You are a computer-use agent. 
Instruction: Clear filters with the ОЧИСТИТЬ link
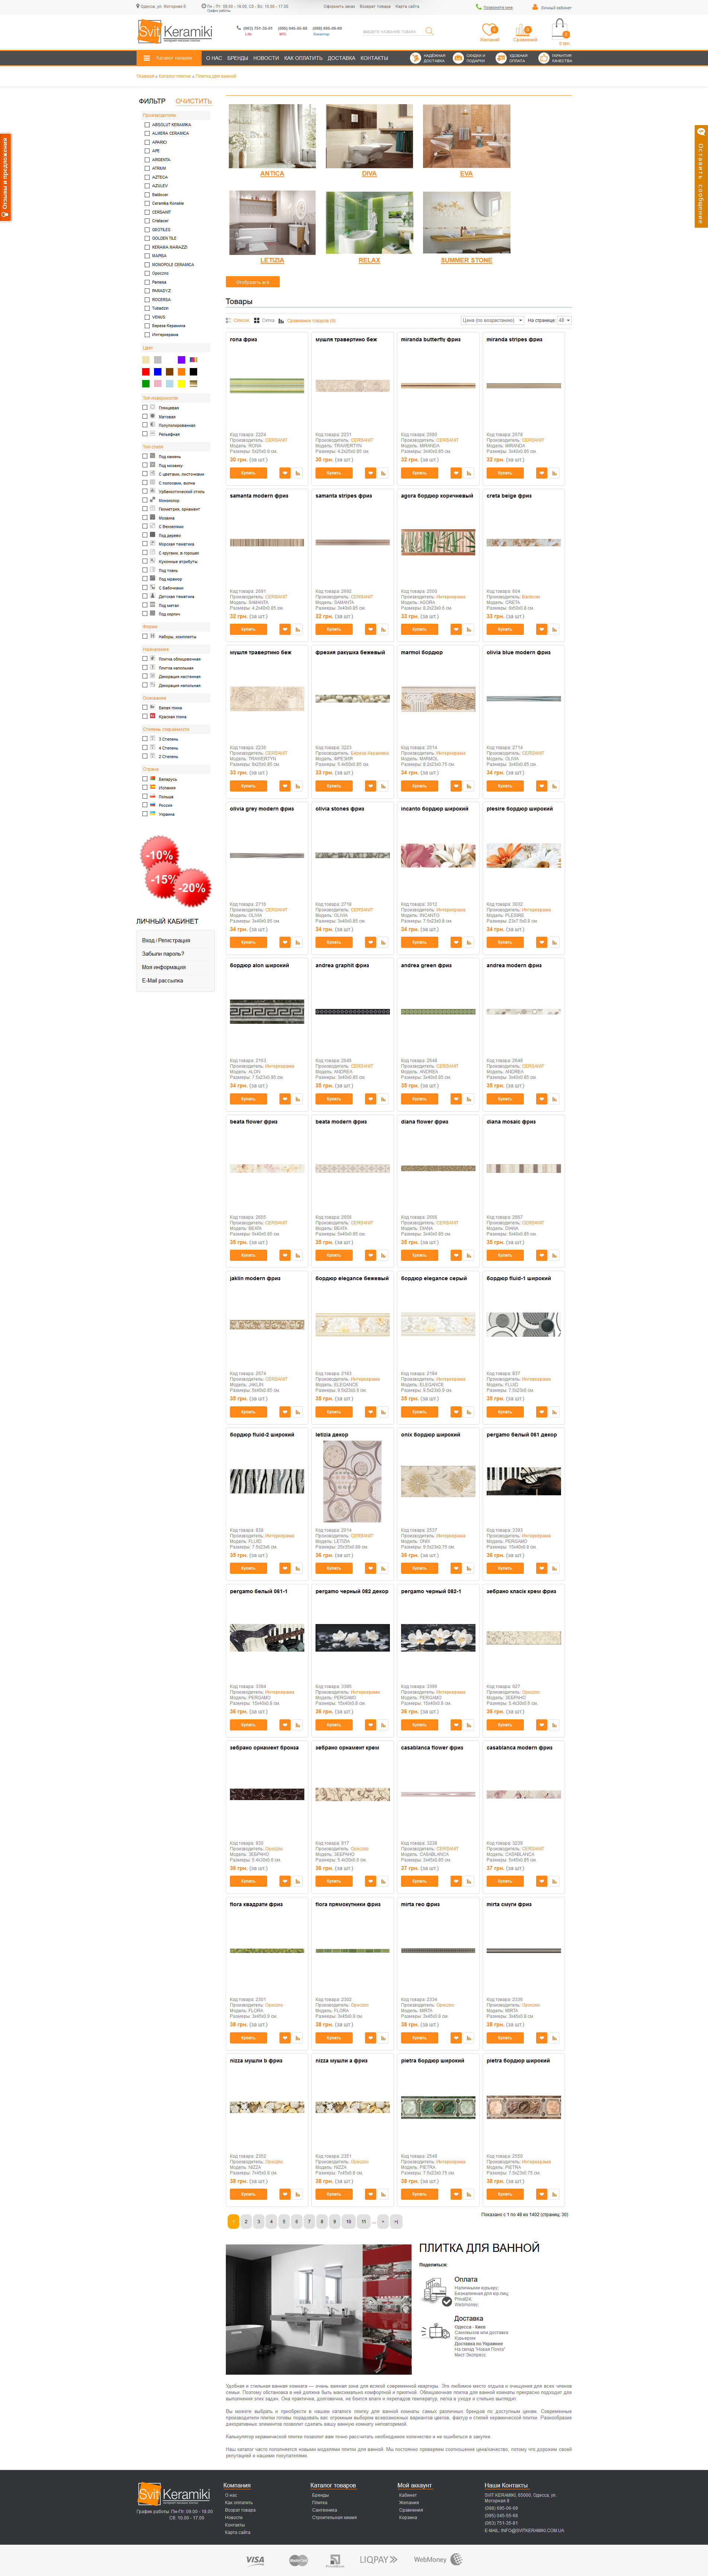(193, 101)
